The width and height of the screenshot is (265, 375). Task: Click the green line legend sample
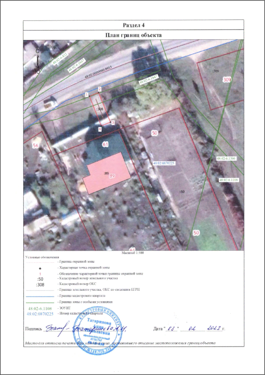point(40,302)
